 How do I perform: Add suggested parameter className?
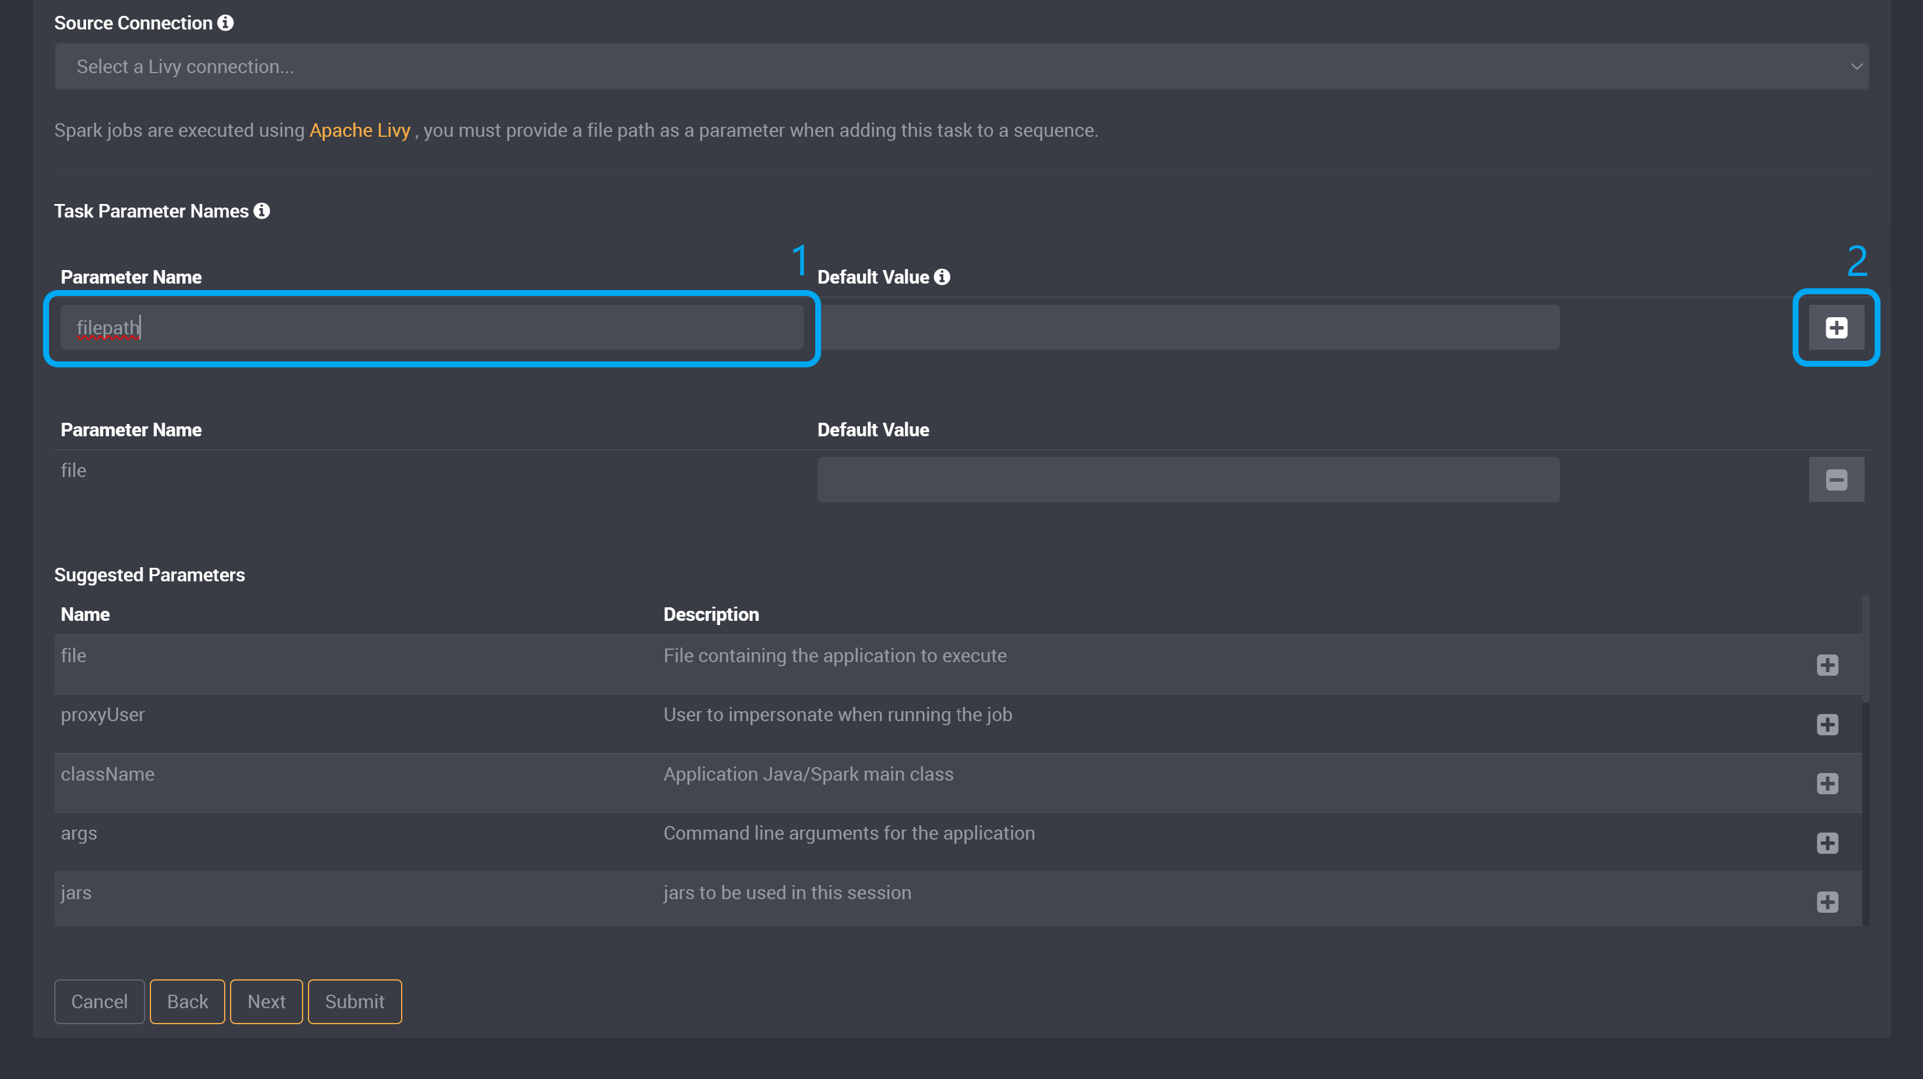pyautogui.click(x=1827, y=784)
